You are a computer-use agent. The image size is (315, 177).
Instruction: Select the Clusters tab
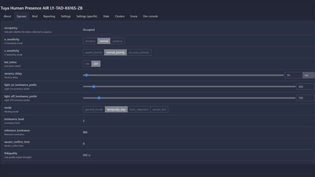click(120, 16)
